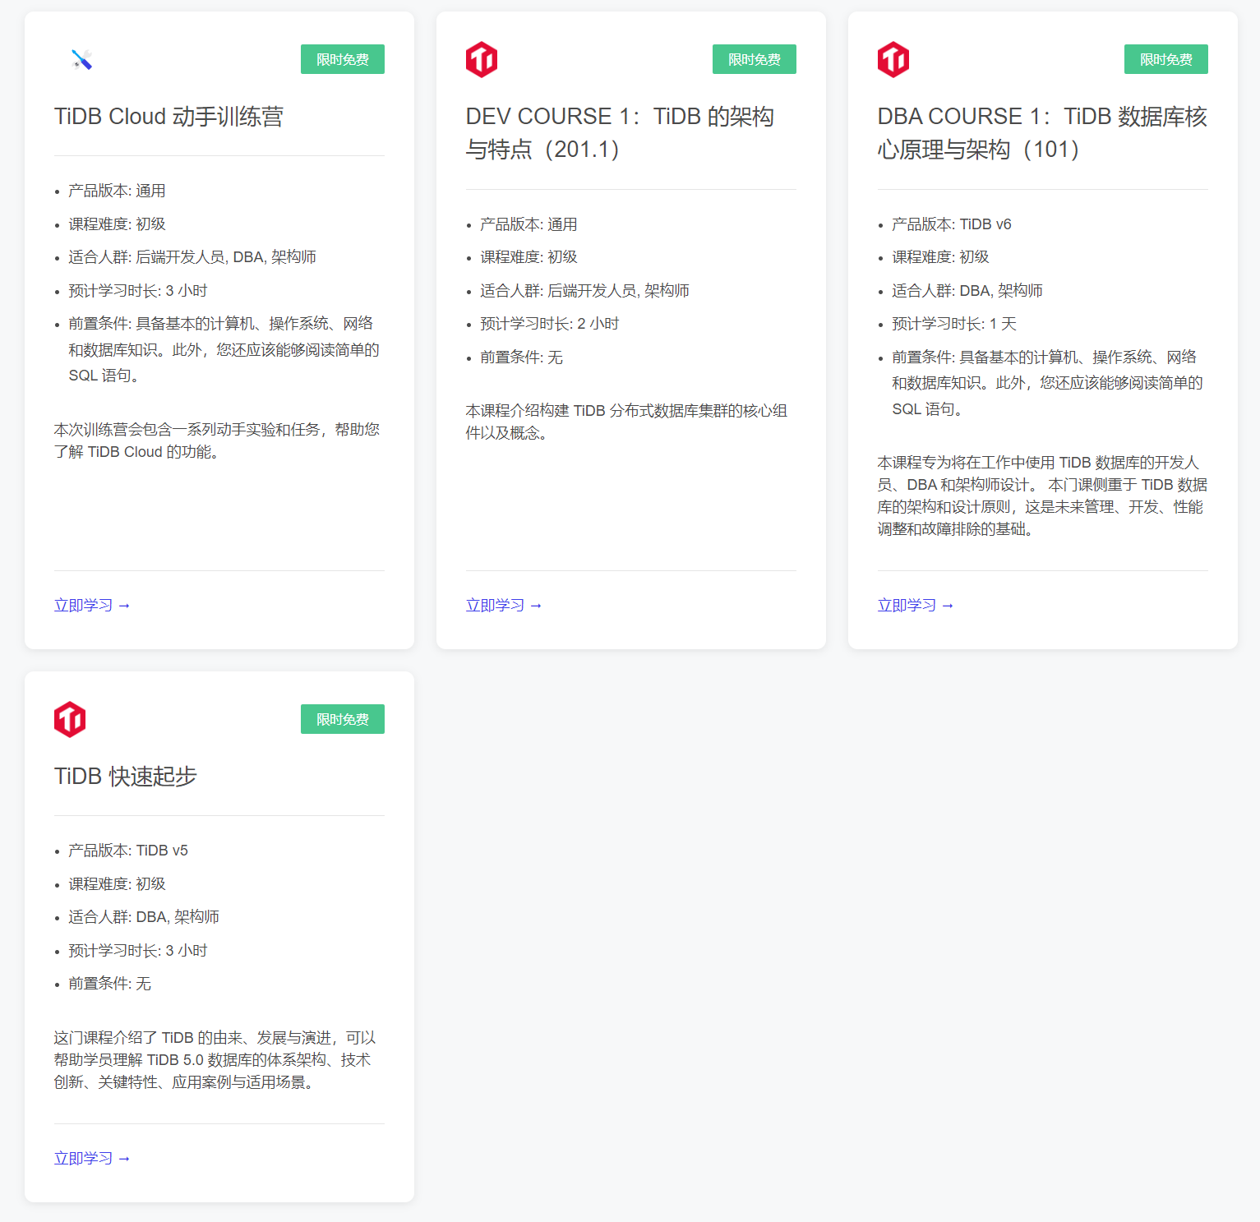
Task: Click 课程难度: 初级 in TiDB 快速起步 card
Action: (117, 884)
